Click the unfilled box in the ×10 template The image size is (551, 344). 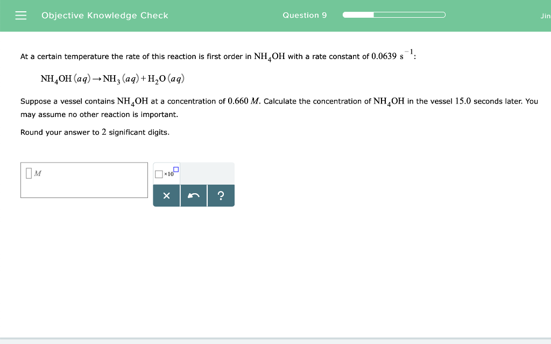click(159, 174)
